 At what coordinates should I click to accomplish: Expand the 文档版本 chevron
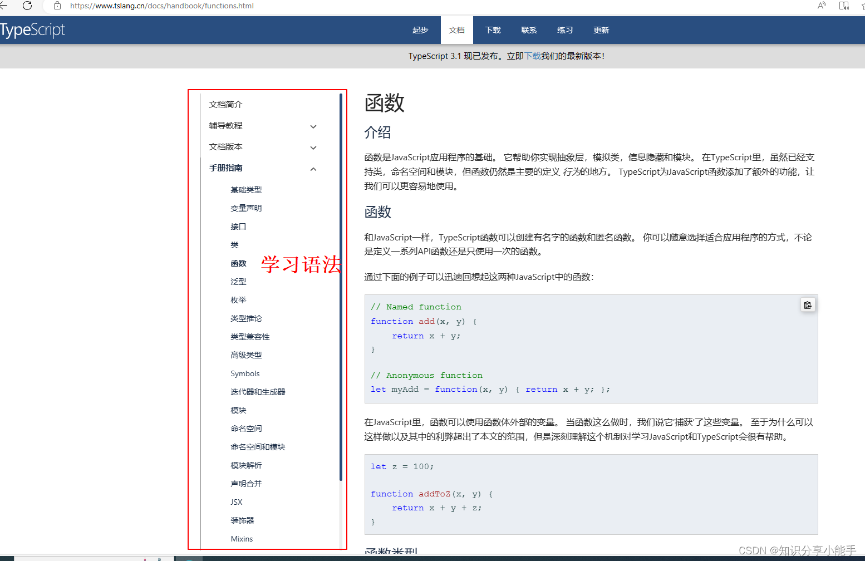313,147
